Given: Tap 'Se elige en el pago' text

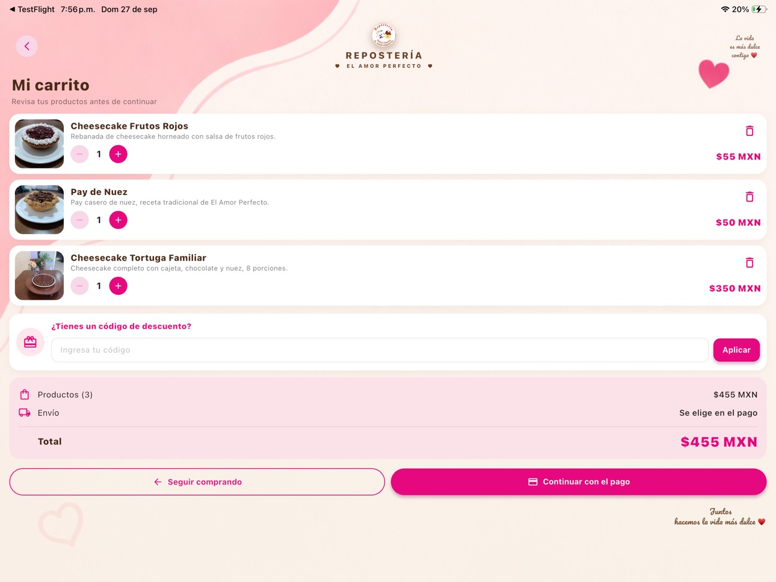Looking at the screenshot, I should coord(718,413).
